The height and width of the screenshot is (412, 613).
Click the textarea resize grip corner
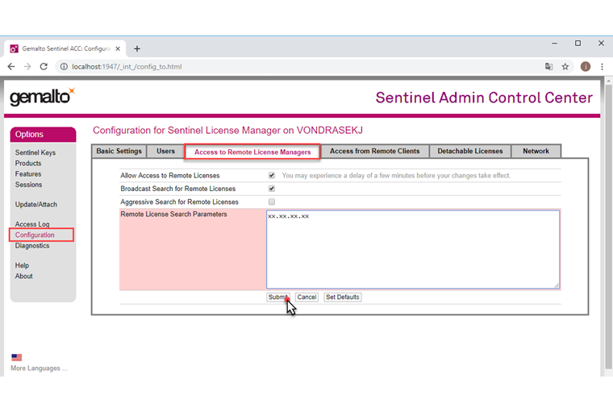coord(557,285)
